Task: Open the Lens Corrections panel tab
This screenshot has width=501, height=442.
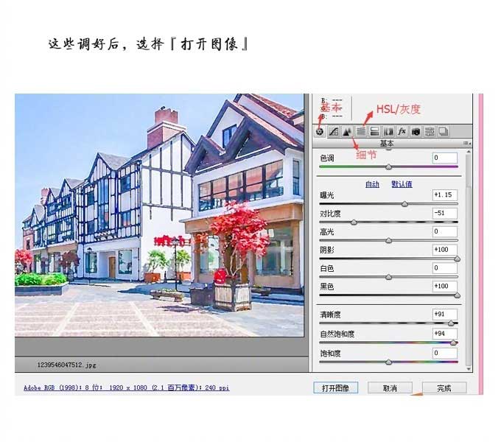Action: pyautogui.click(x=388, y=131)
